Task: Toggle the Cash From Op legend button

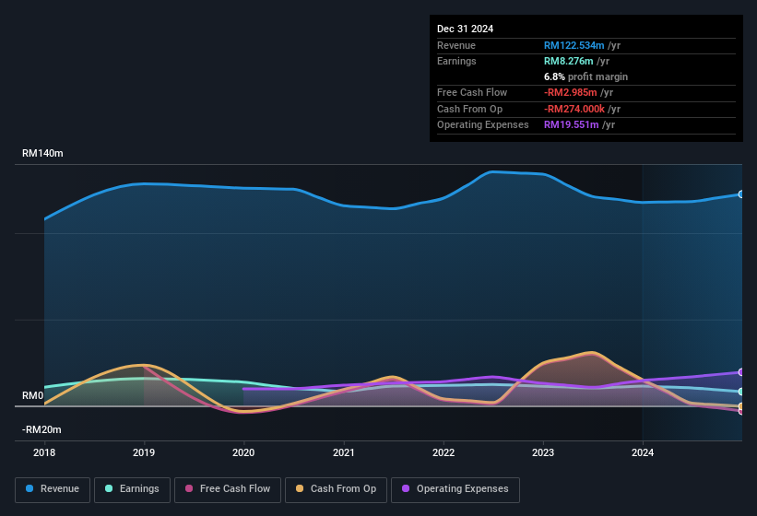Action: [x=336, y=489]
